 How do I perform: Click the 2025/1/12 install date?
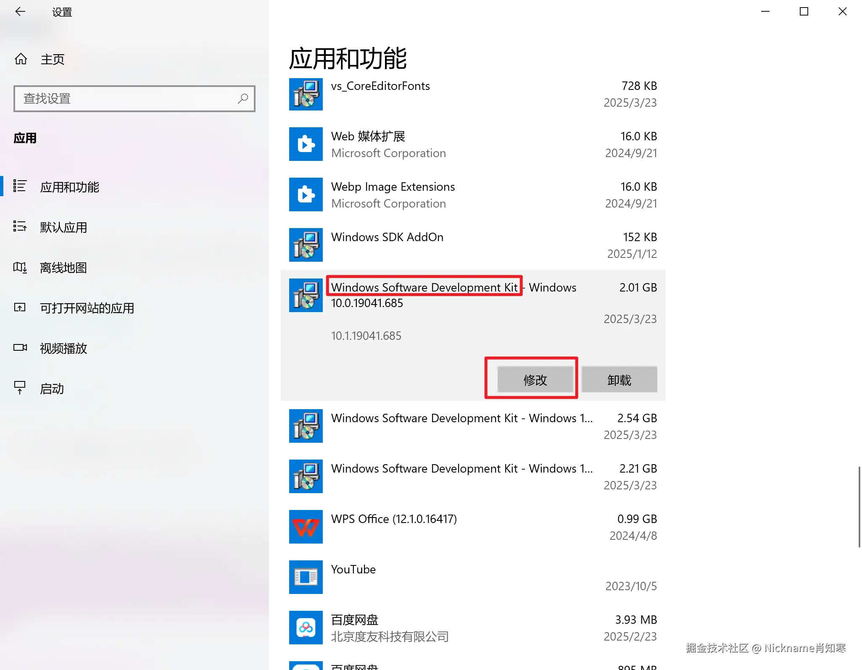pyautogui.click(x=632, y=254)
